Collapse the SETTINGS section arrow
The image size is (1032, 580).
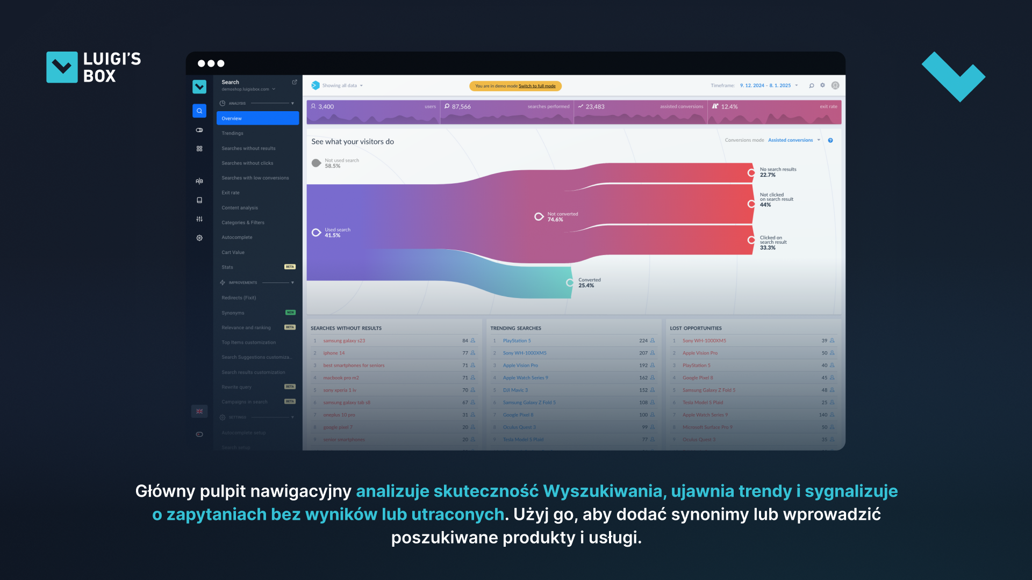tap(292, 417)
